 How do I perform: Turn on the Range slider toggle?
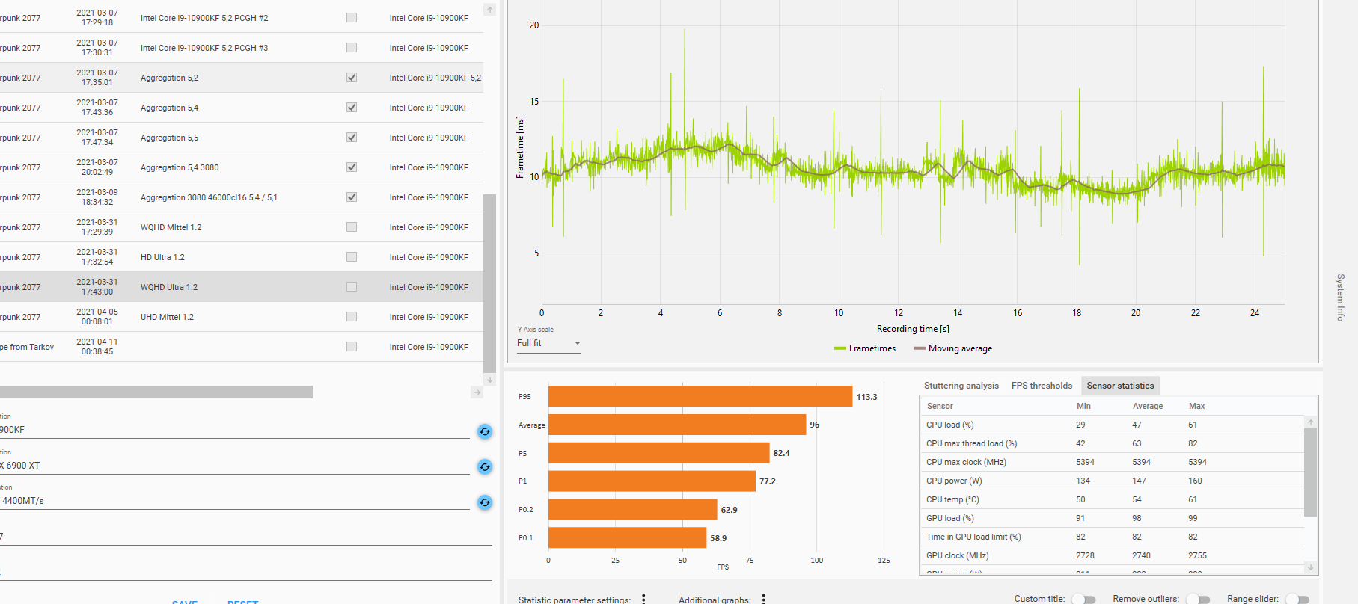pos(1297,599)
